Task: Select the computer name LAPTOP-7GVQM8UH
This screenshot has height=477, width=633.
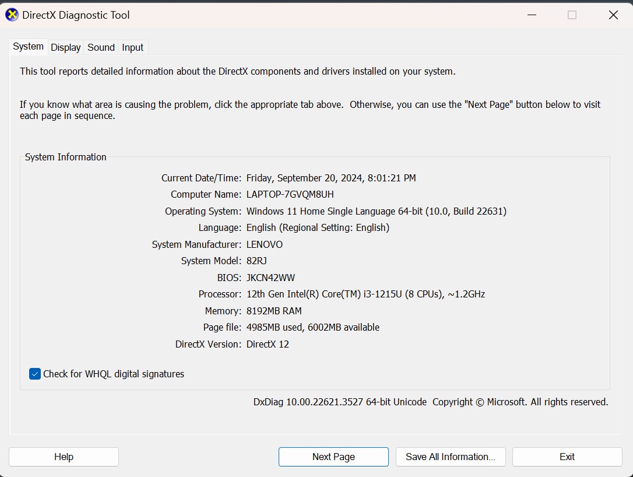Action: point(290,194)
